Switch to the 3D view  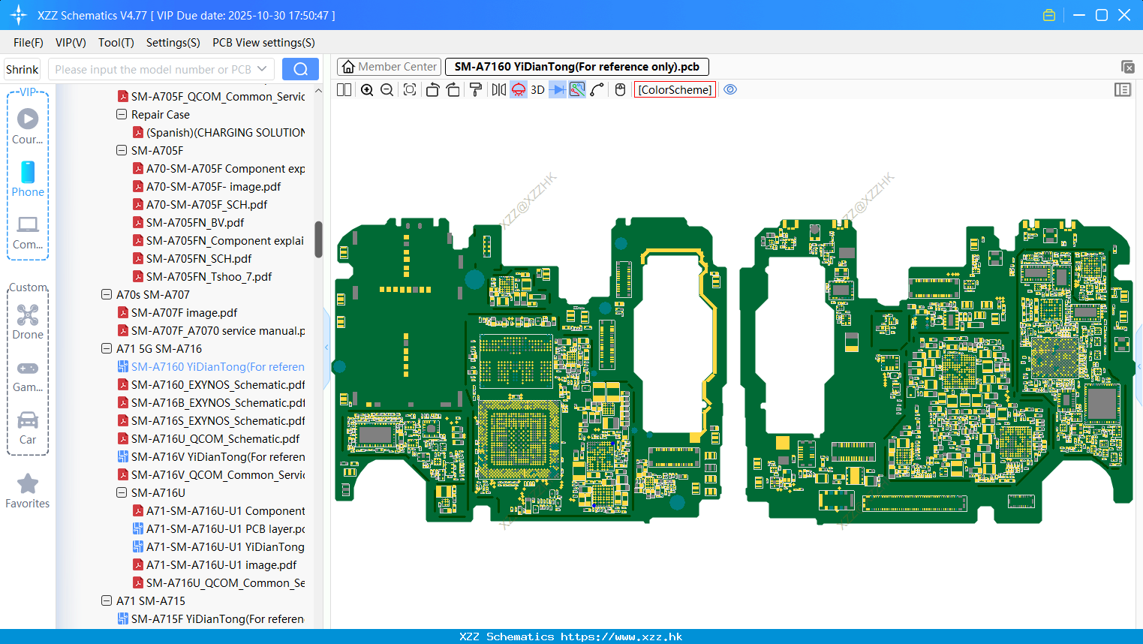537,90
